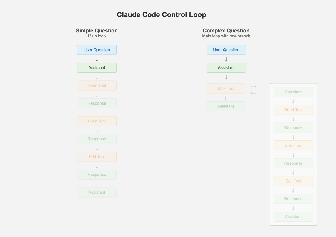This screenshot has width=336, height=237.
Task: Click the right-pointing arrow beside Task Tool
Action: [x=253, y=87]
